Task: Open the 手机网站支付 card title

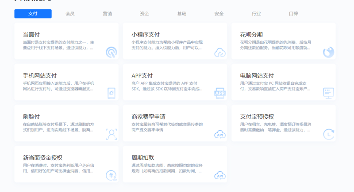Action: (x=40, y=75)
